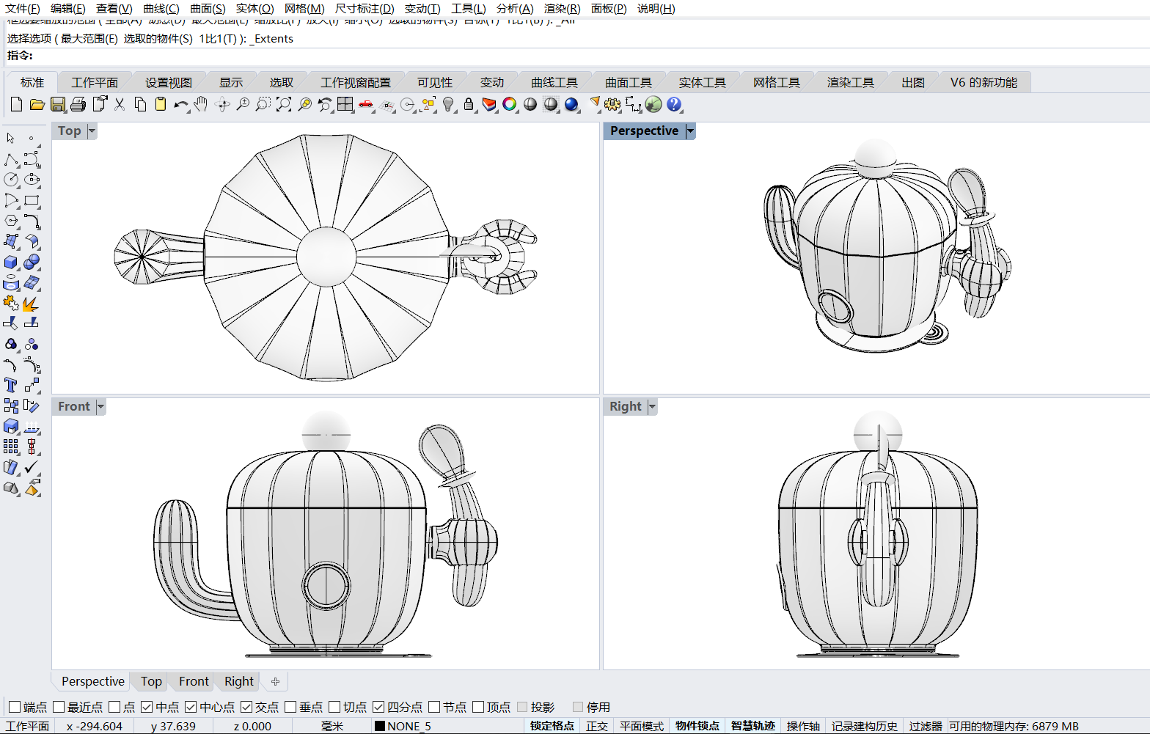Screen dimensions: 1150x734
Task: Click the Undo arrow icon
Action: pos(180,105)
